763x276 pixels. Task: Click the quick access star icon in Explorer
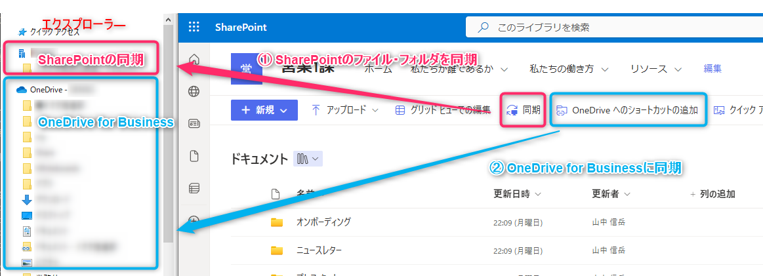[22, 33]
